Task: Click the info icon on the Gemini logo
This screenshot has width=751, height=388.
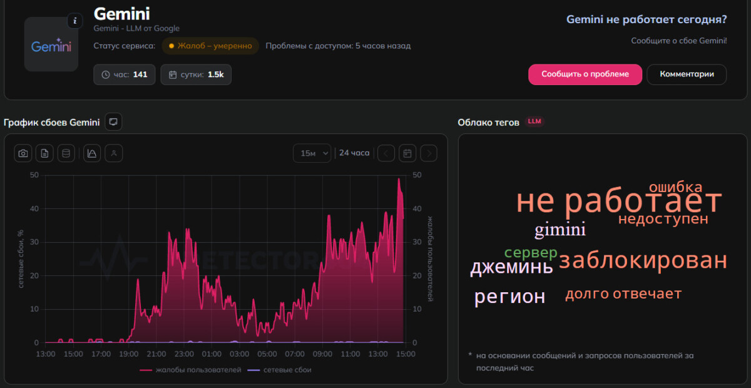Action: [75, 21]
